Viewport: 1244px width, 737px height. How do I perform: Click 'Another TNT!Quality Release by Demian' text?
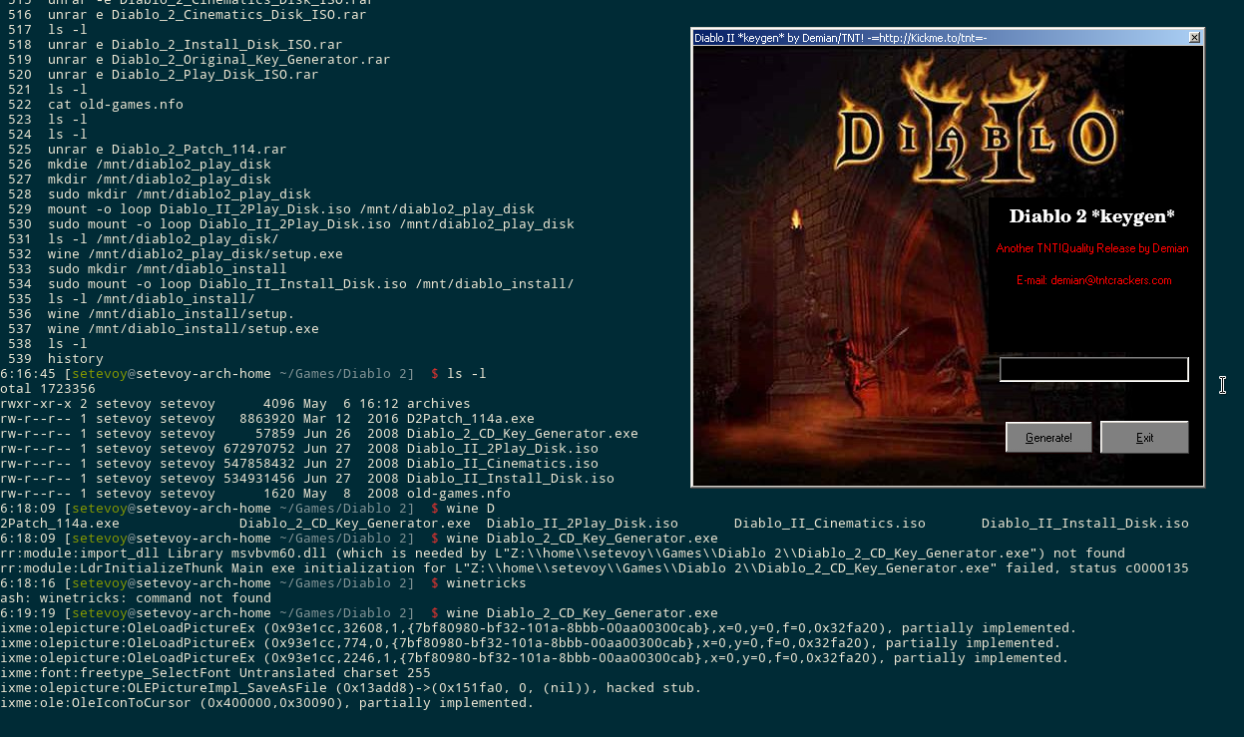coord(1092,248)
